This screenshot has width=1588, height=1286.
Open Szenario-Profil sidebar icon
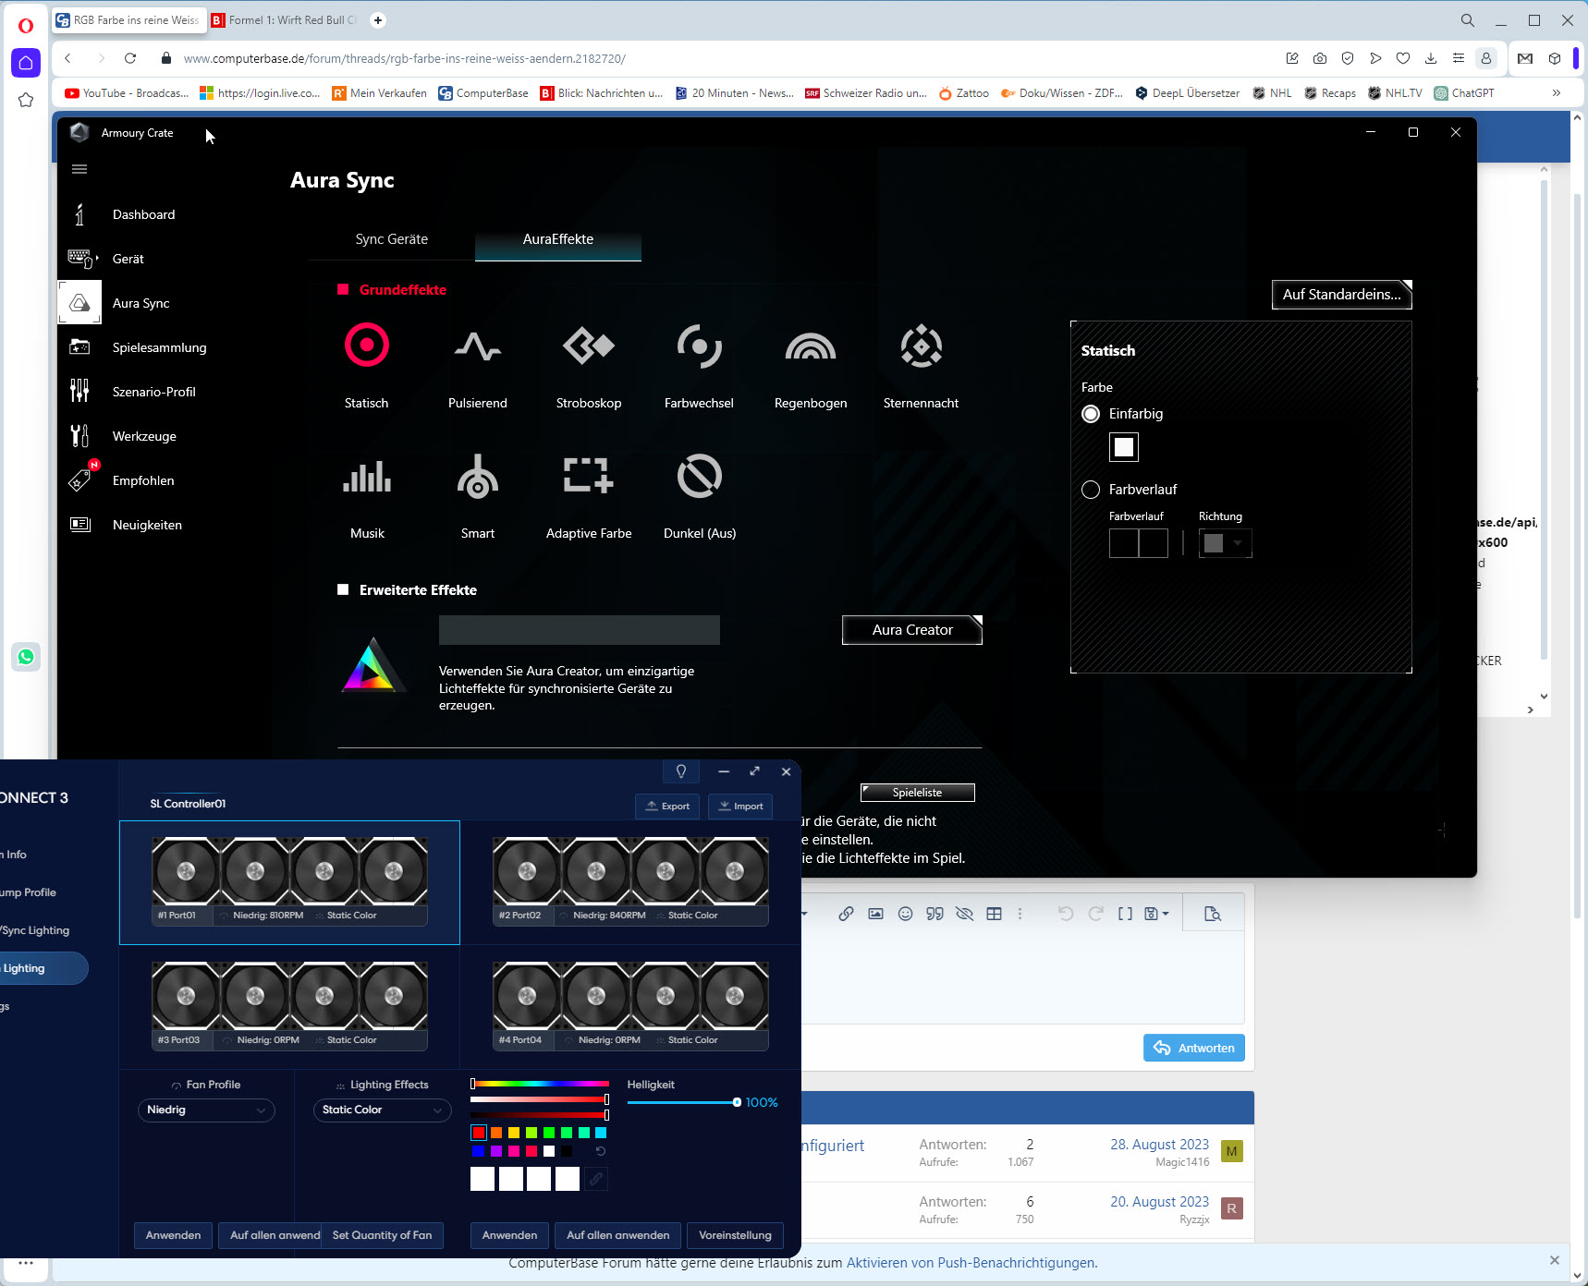point(79,392)
